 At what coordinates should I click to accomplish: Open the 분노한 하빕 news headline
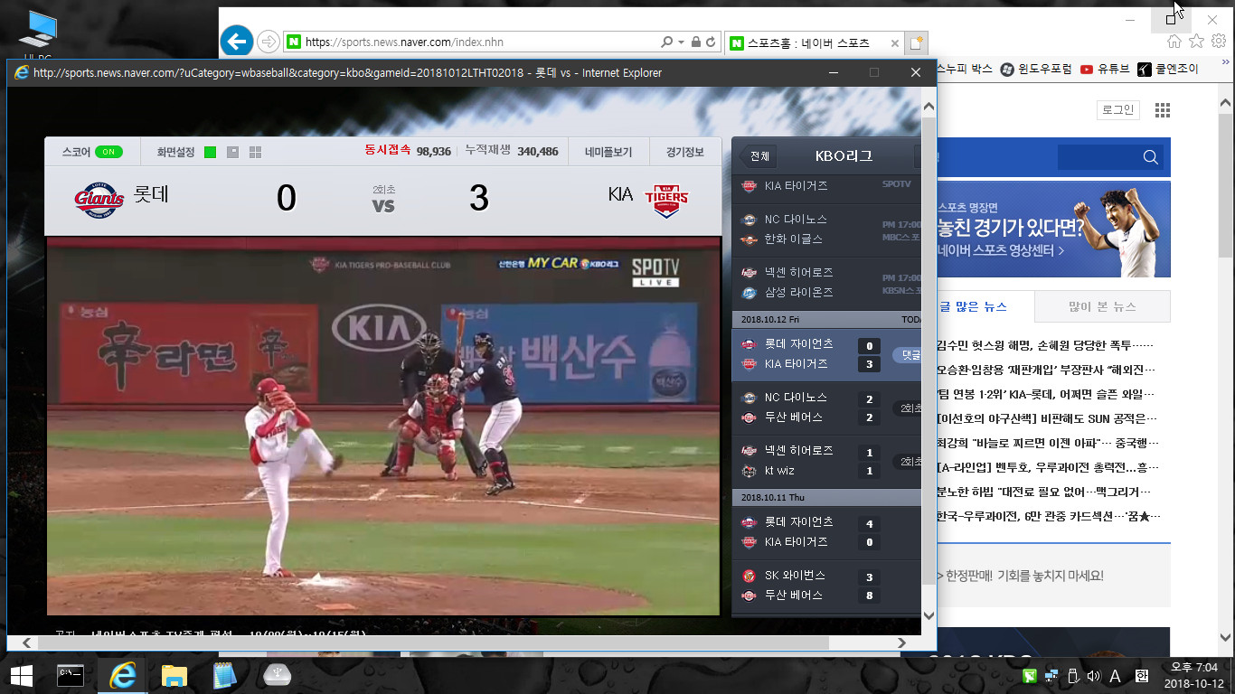[1044, 492]
